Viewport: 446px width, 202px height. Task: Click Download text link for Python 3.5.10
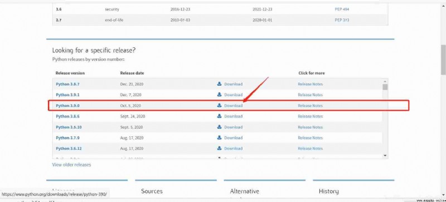tap(234, 127)
